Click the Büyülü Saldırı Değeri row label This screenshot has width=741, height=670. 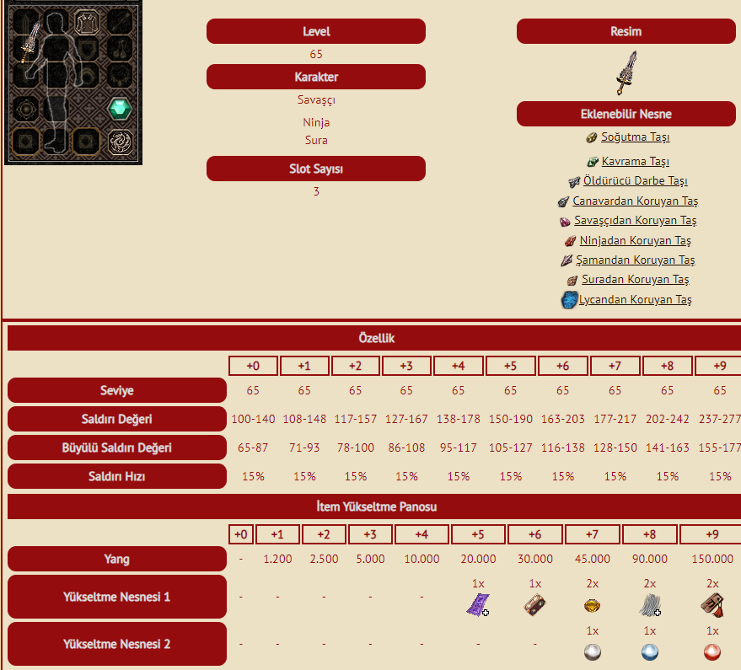click(x=116, y=448)
